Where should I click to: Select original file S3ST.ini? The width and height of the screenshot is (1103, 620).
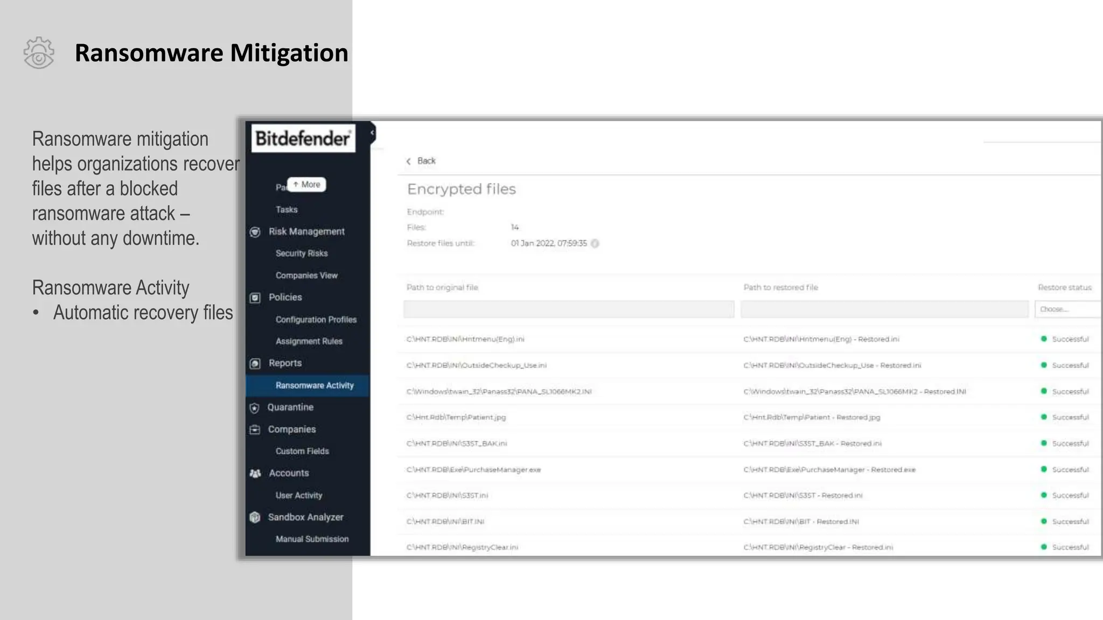(x=447, y=496)
